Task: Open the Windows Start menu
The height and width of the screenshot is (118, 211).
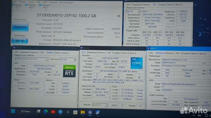Action: click(x=13, y=111)
